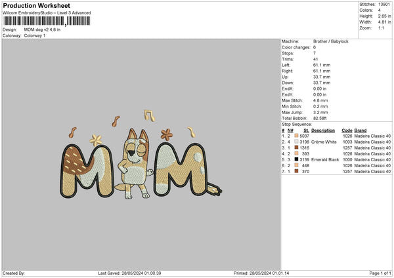
Task: Click the machine name 'Brother / Babylock'
Action: click(331, 41)
